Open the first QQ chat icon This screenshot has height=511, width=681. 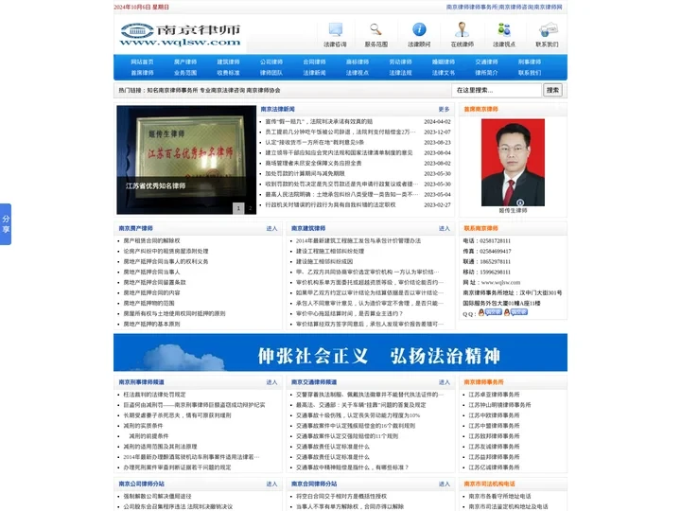coord(490,312)
